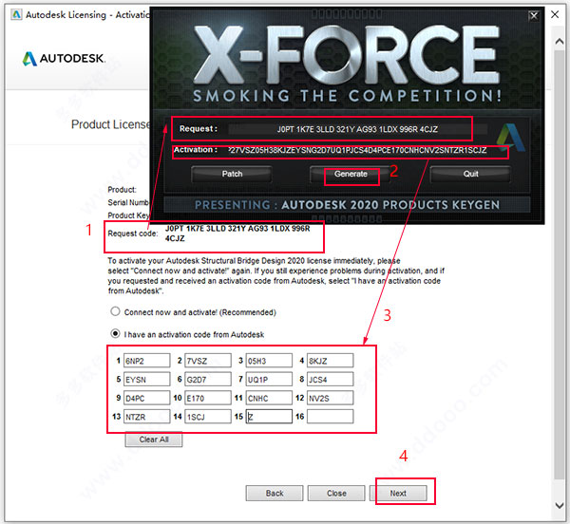570x524 pixels.
Task: Click activation code field 6 containing G2D7
Action: tap(207, 379)
